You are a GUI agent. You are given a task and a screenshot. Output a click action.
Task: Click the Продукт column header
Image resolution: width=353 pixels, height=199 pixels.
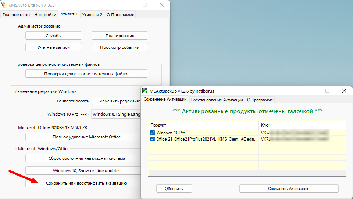(x=203, y=125)
